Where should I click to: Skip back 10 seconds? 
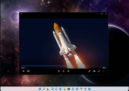59,71
